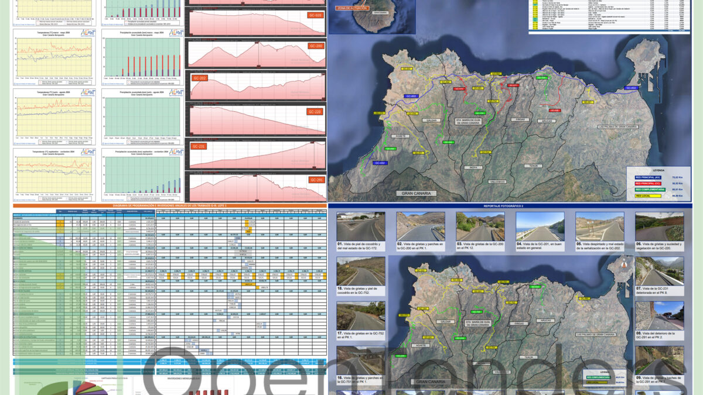This screenshot has height=395, width=703.
Task: Select the GC-020 elevation profile label
Action: tap(315, 15)
